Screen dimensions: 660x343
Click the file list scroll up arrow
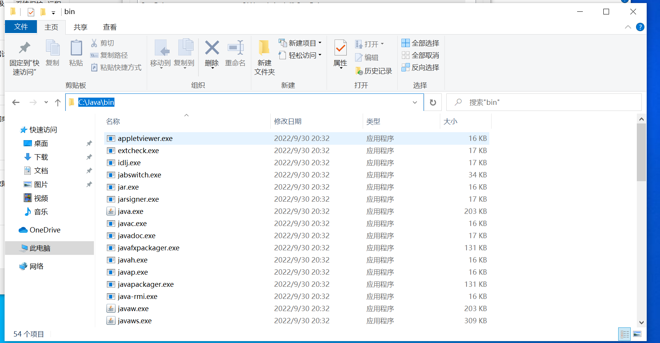[x=641, y=119]
